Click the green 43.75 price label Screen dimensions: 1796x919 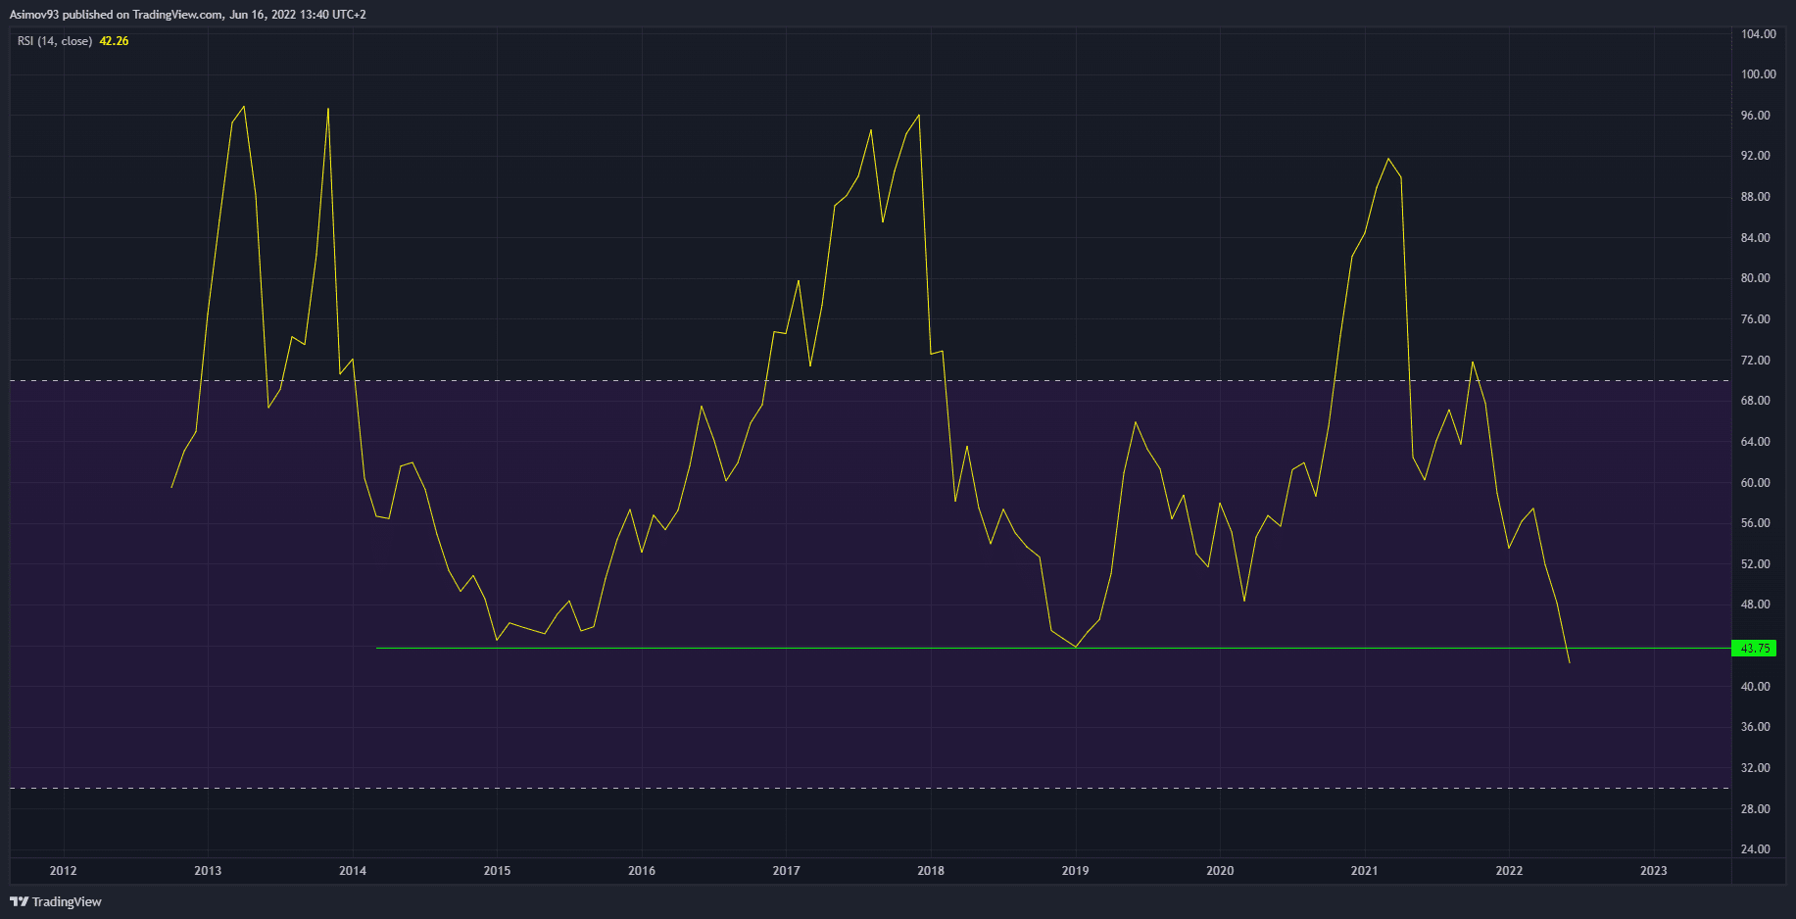tap(1753, 648)
